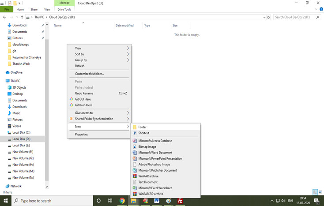Select Properties in the context menu
The width and height of the screenshot is (324, 206).
tap(81, 134)
